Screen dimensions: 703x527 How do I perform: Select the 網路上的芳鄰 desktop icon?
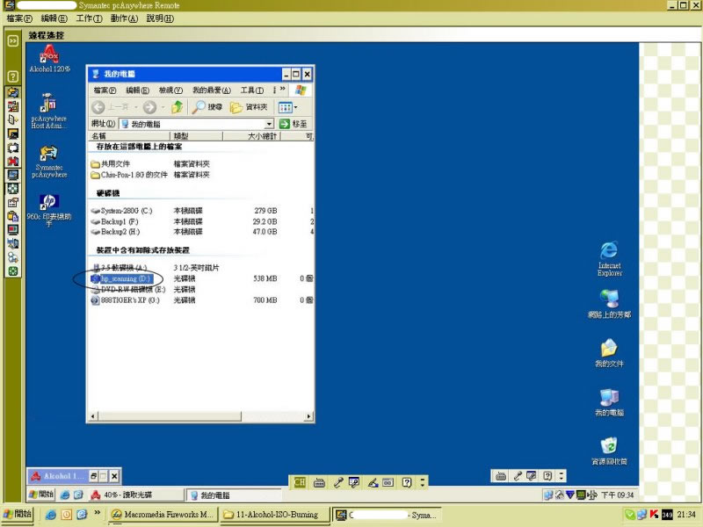tap(609, 304)
